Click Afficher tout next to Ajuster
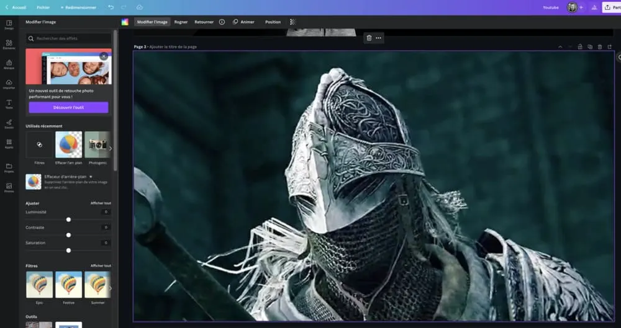The height and width of the screenshot is (328, 621). (101, 203)
